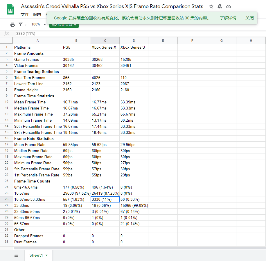Select row 26 header
Screen dimensions: 266x261
(6, 199)
